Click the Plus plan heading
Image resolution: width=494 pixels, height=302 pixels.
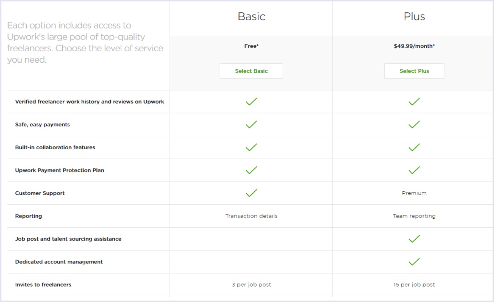tap(414, 16)
